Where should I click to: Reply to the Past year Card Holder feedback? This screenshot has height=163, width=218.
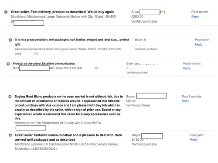point(194,140)
